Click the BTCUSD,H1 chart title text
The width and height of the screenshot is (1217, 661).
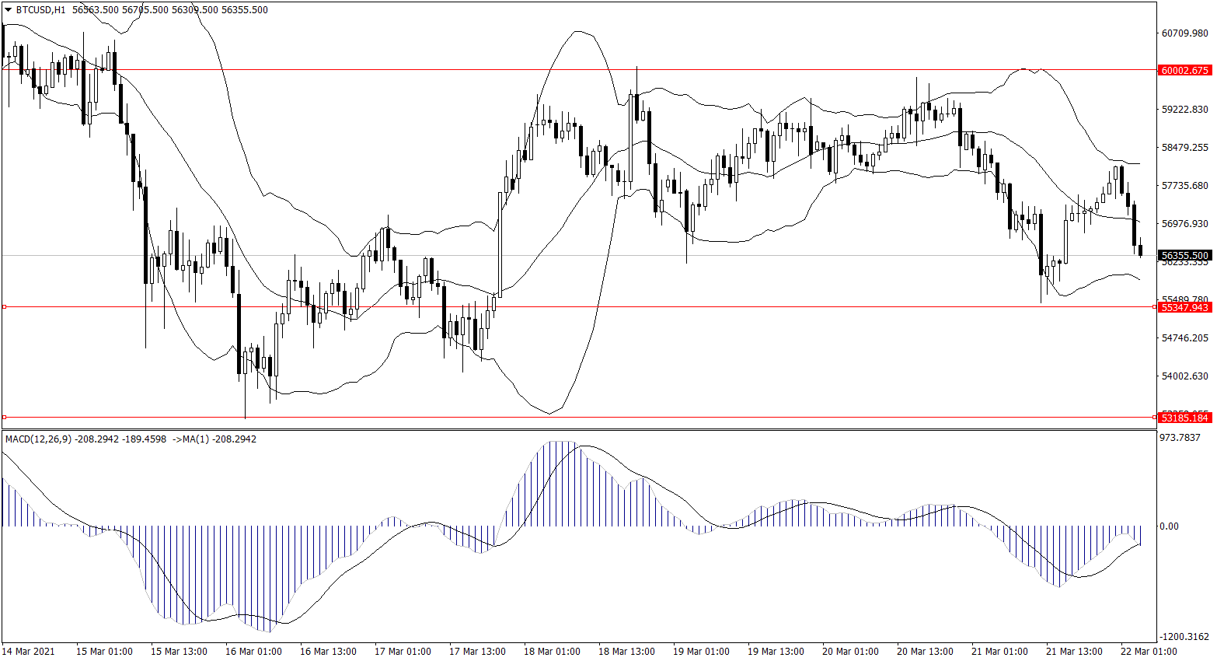[x=40, y=10]
